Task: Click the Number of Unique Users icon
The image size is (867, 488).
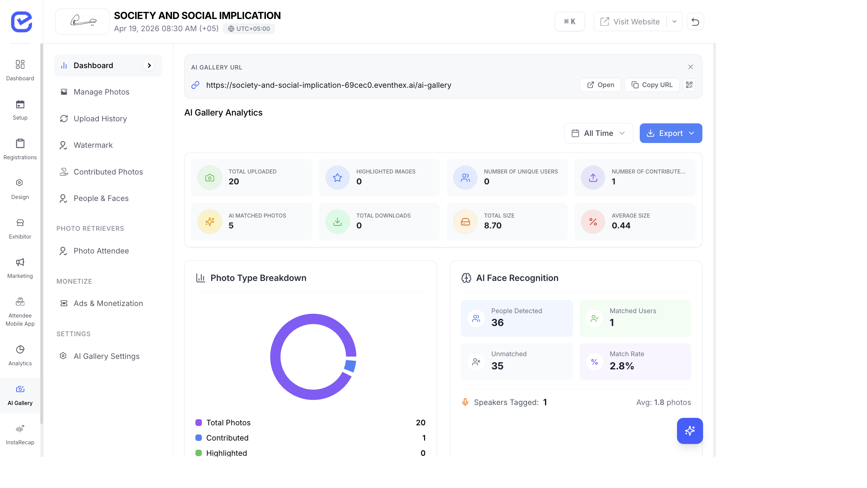Action: click(x=465, y=178)
